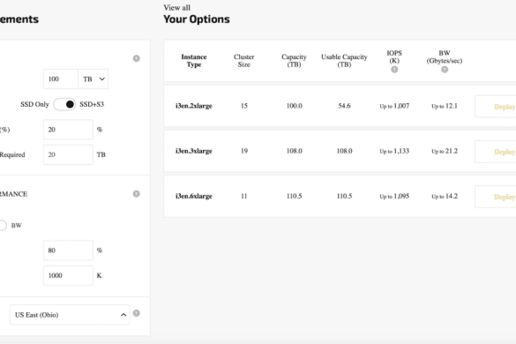This screenshot has height=344, width=516.
Task: Click the IOPS field showing 1000
Action: coord(68,275)
